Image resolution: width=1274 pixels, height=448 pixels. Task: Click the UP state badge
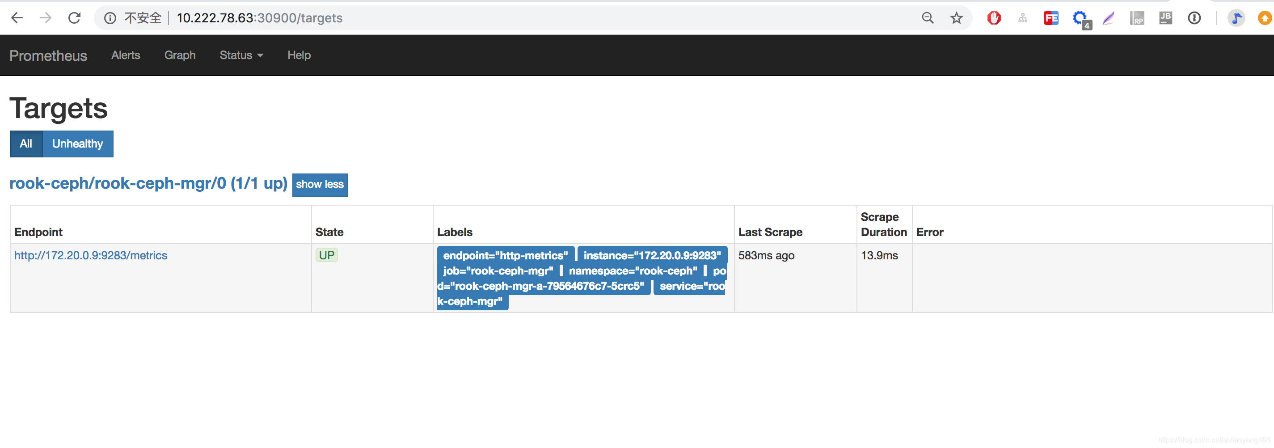click(x=326, y=256)
